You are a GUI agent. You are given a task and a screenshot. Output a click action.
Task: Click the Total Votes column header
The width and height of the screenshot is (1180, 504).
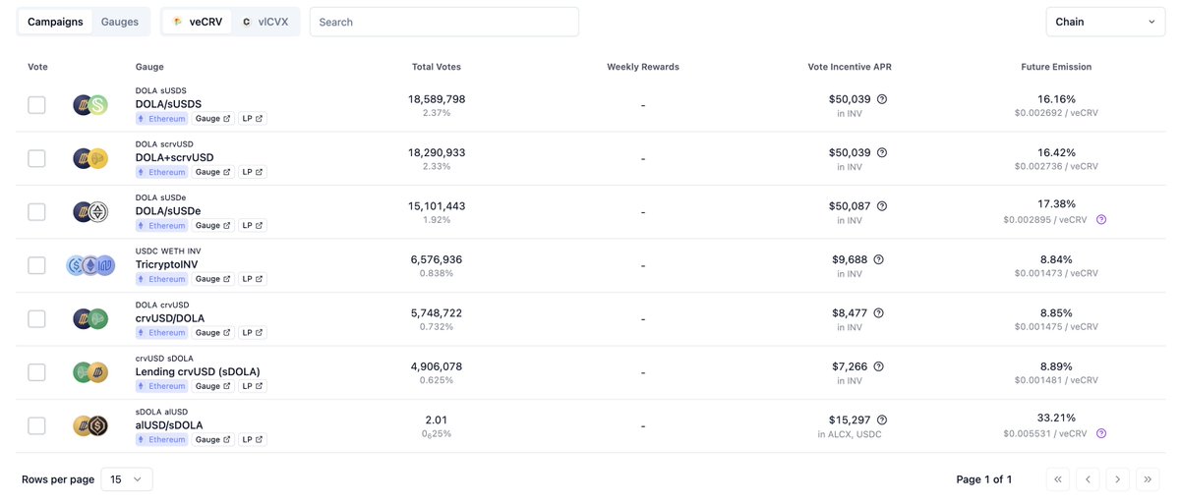click(437, 67)
